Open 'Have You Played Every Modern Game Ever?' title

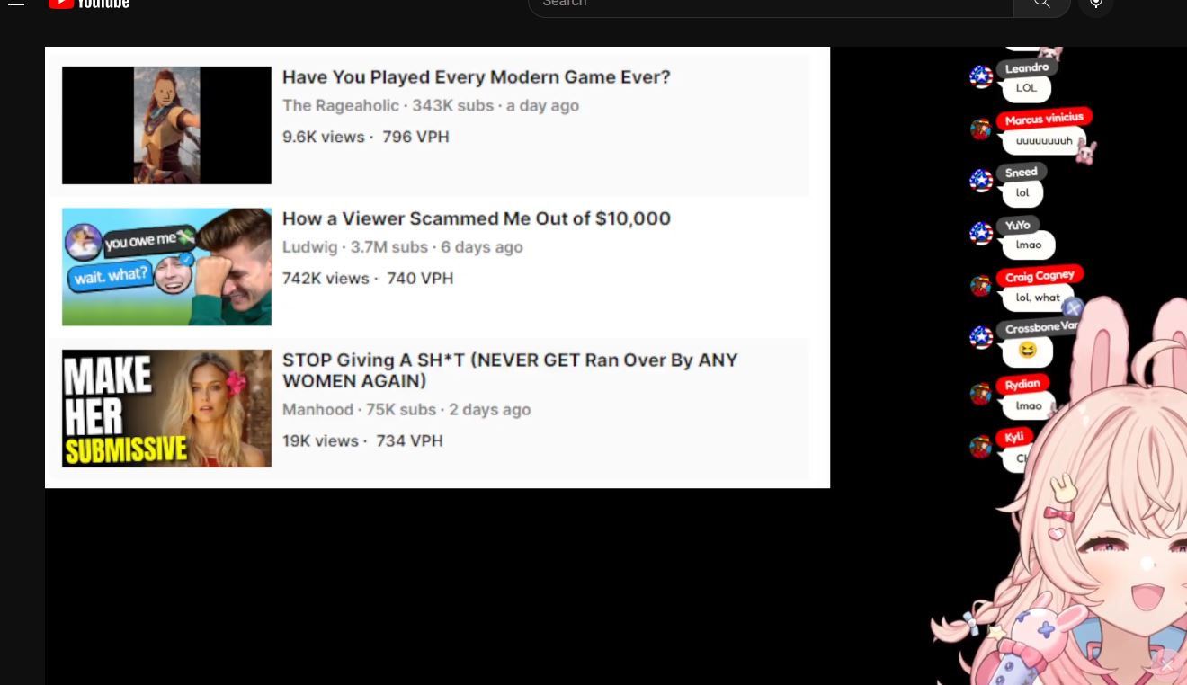(477, 77)
